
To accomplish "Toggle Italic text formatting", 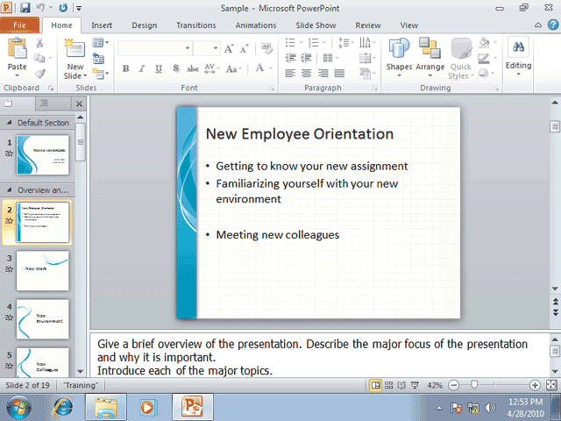I will [x=141, y=69].
